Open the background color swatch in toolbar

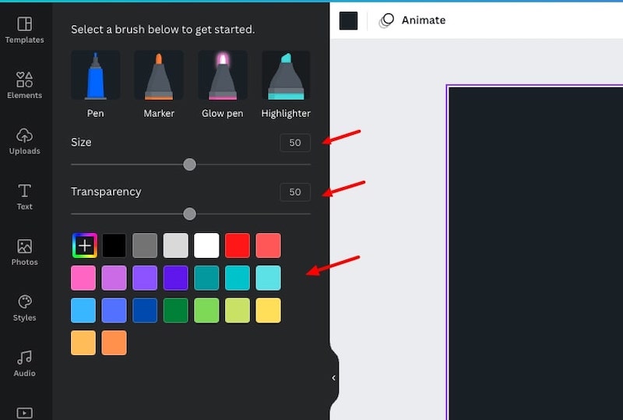tap(348, 21)
